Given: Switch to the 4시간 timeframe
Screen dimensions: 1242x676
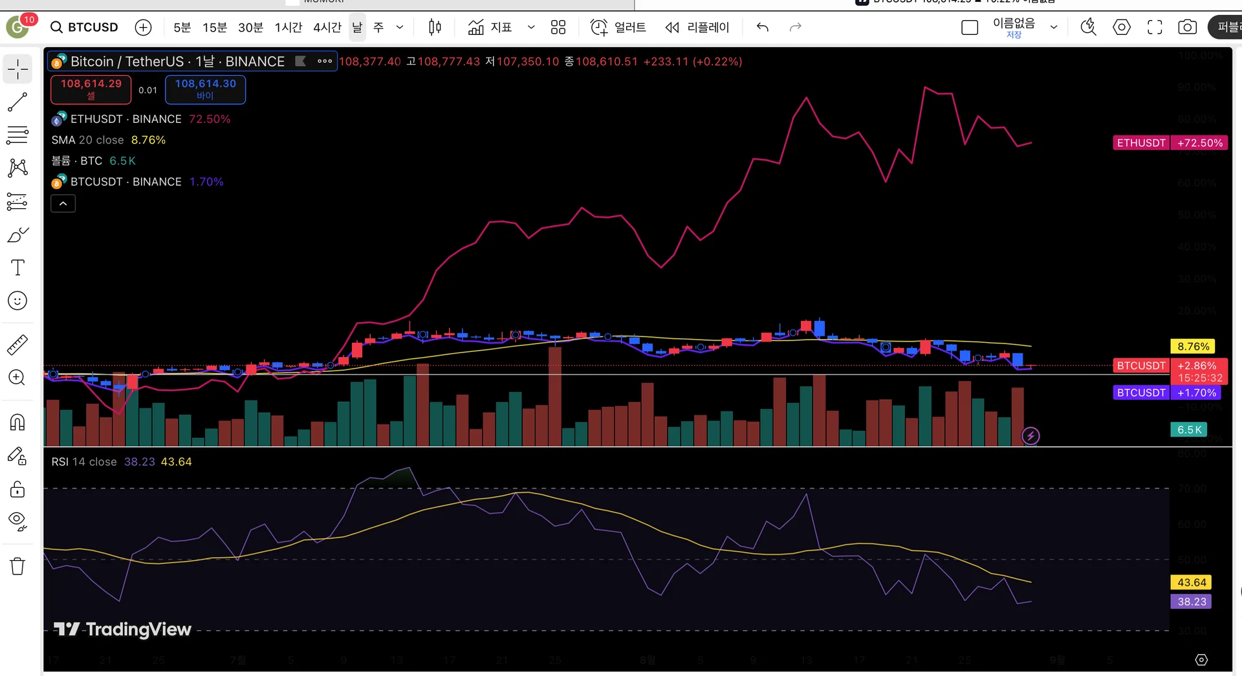Looking at the screenshot, I should point(327,27).
